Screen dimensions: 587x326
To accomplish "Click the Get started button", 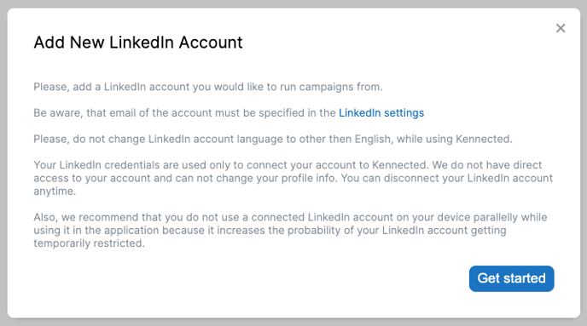I will [x=511, y=278].
